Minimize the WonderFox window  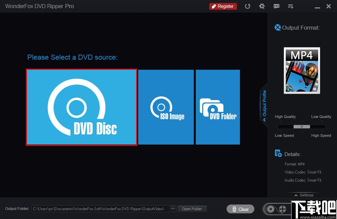tap(317, 7)
